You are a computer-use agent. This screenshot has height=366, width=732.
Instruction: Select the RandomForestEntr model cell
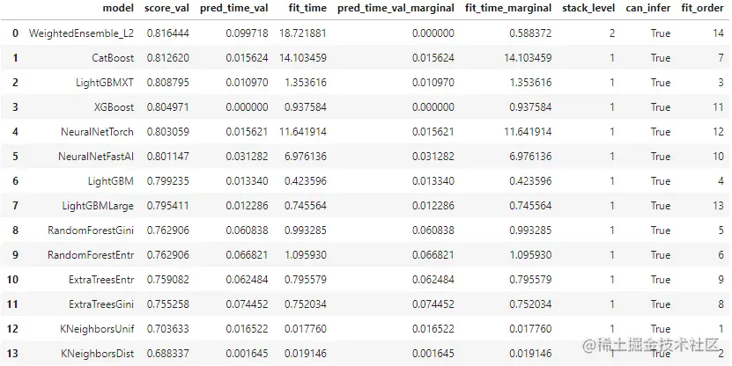click(x=91, y=255)
